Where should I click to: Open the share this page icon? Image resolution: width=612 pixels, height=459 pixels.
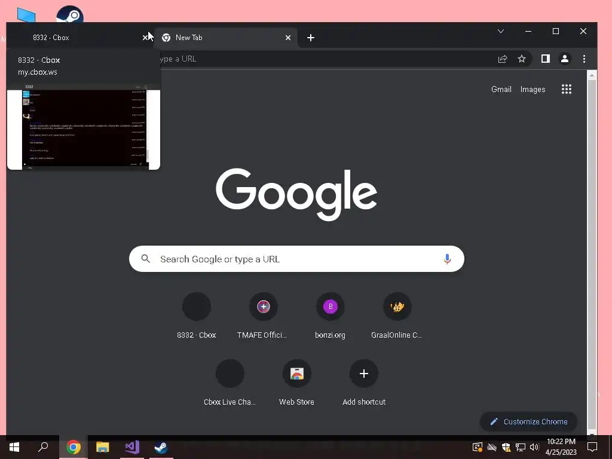coord(502,59)
